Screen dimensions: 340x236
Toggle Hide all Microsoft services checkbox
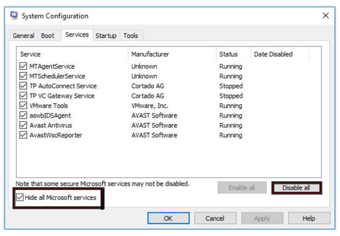point(20,198)
